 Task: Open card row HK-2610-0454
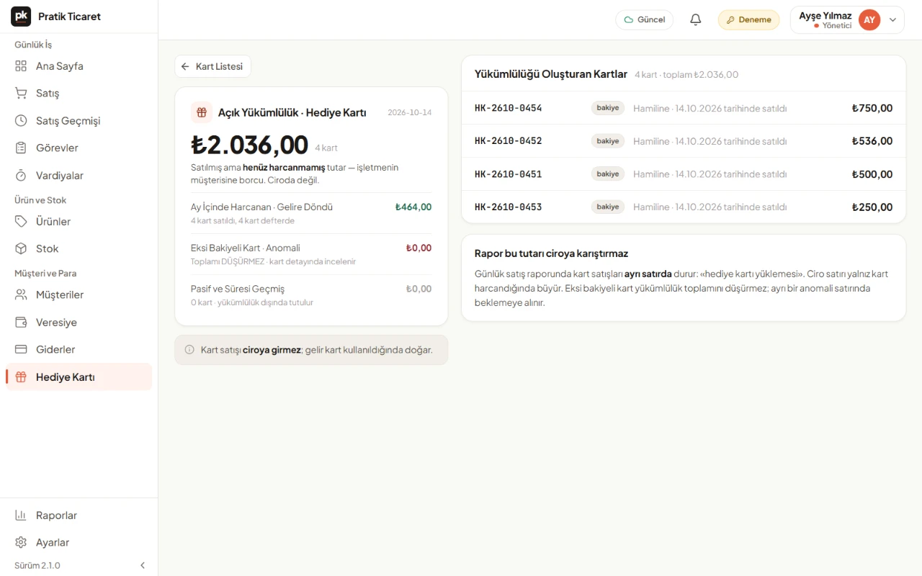click(x=684, y=108)
